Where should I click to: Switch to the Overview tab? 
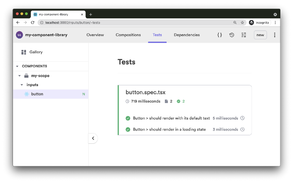coord(95,35)
